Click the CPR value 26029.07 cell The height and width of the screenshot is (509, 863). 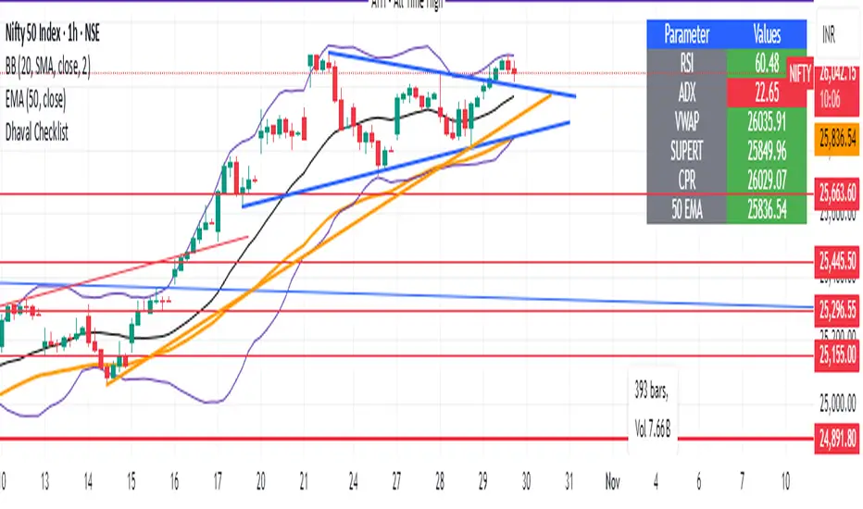pos(767,180)
